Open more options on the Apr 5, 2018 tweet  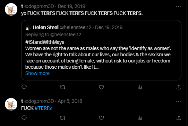click(178, 101)
